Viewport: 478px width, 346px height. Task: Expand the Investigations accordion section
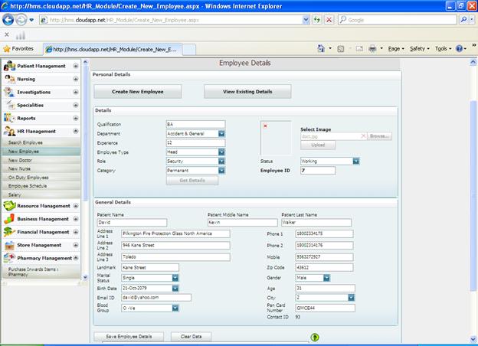tap(76, 92)
